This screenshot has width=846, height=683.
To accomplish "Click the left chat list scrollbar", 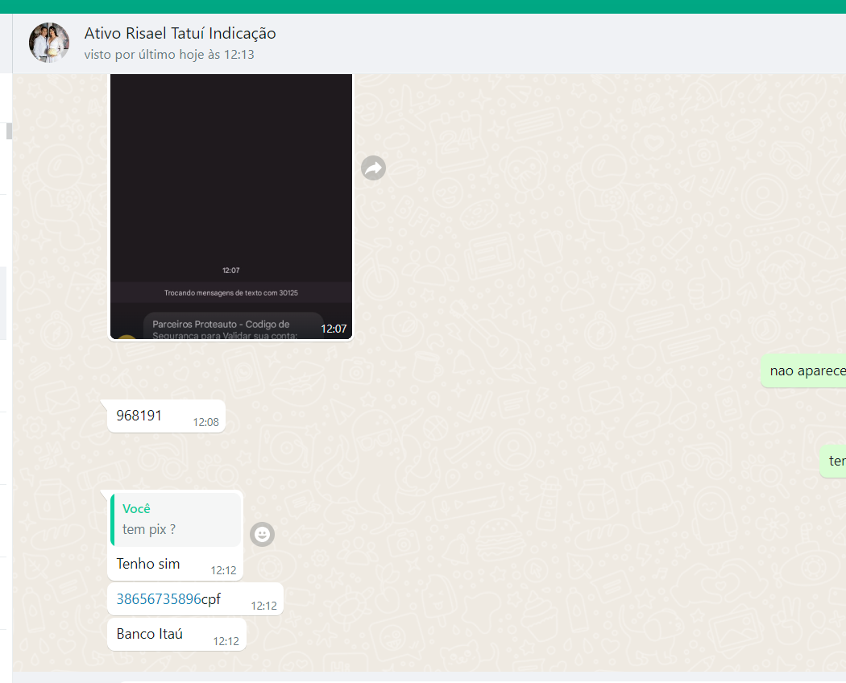I will point(9,131).
